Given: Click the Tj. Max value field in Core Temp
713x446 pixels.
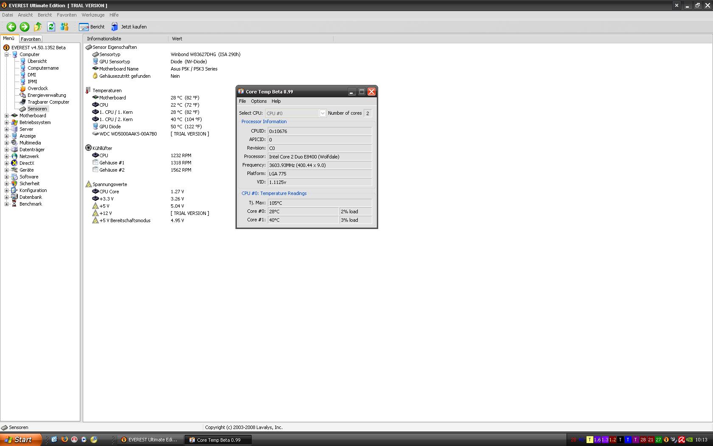Looking at the screenshot, I should tap(320, 203).
